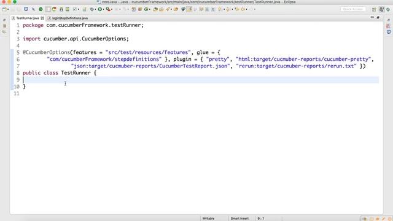Click the CucumberTestReport.json string on line 7
This screenshot has height=221, width=393.
point(150,66)
